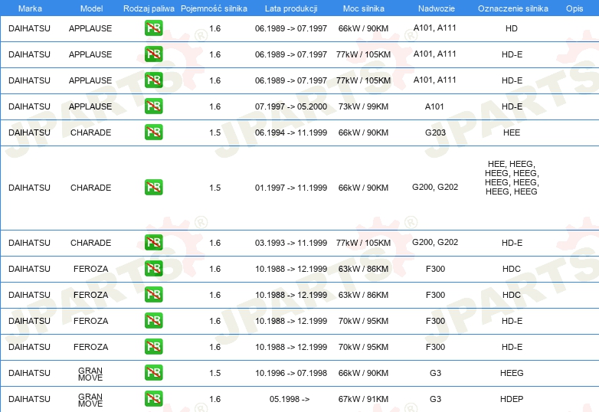The image size is (599, 412).
Task: Select 'GRAN MOVE' in the 1.5 engine row
Action: pos(90,374)
